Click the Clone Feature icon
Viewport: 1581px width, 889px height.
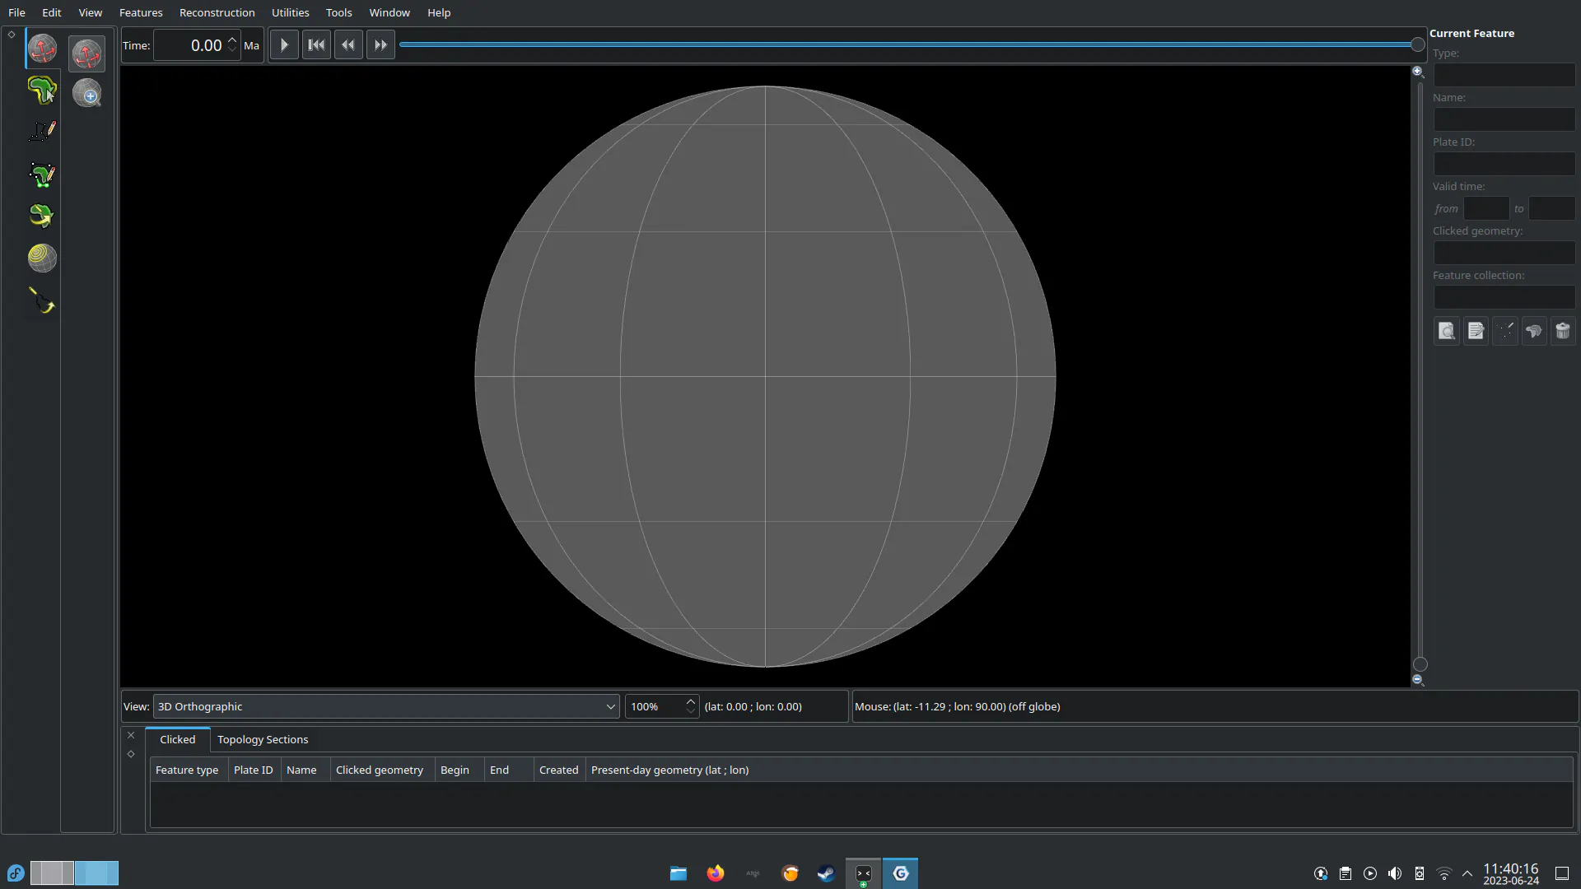coord(1534,331)
